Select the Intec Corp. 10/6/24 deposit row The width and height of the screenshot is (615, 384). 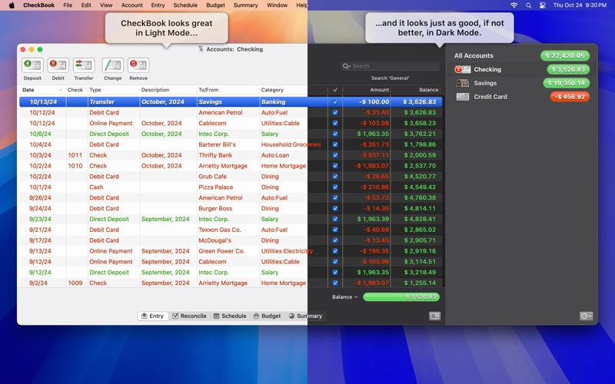pos(231,134)
